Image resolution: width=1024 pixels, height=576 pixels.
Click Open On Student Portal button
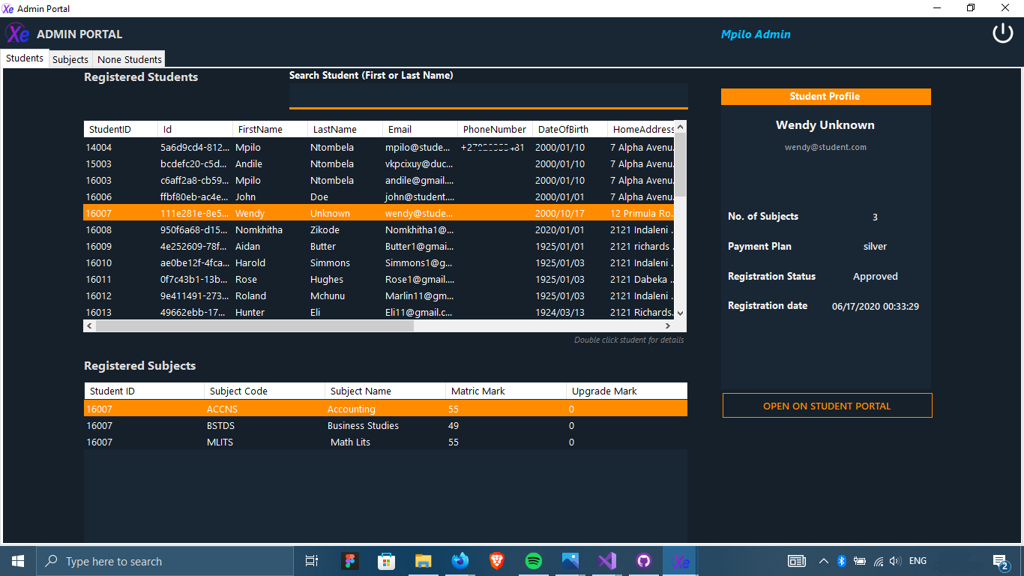click(x=827, y=406)
